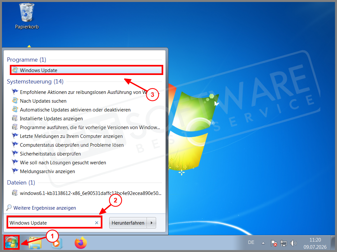
Task: Click the Dateien (1) group header
Action: coord(21,183)
